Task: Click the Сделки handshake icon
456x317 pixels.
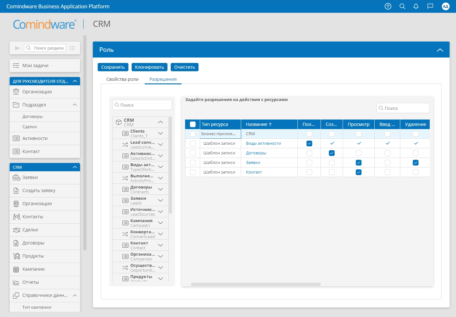Action: (16, 230)
